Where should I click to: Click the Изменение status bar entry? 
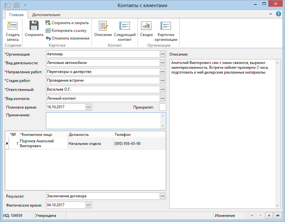pos(225,216)
